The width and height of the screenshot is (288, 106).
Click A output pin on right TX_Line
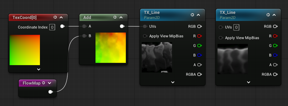(x=275, y=65)
